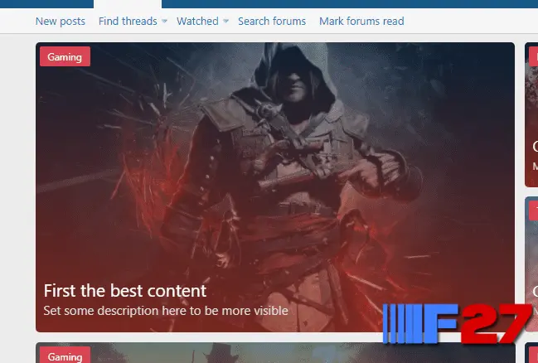Click the dark blue header bar

coord(332,3)
